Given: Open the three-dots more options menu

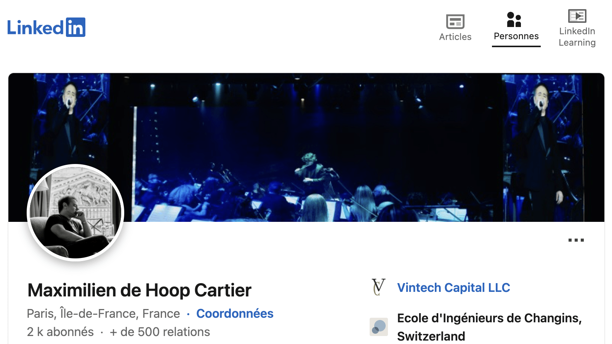Looking at the screenshot, I should 576,240.
